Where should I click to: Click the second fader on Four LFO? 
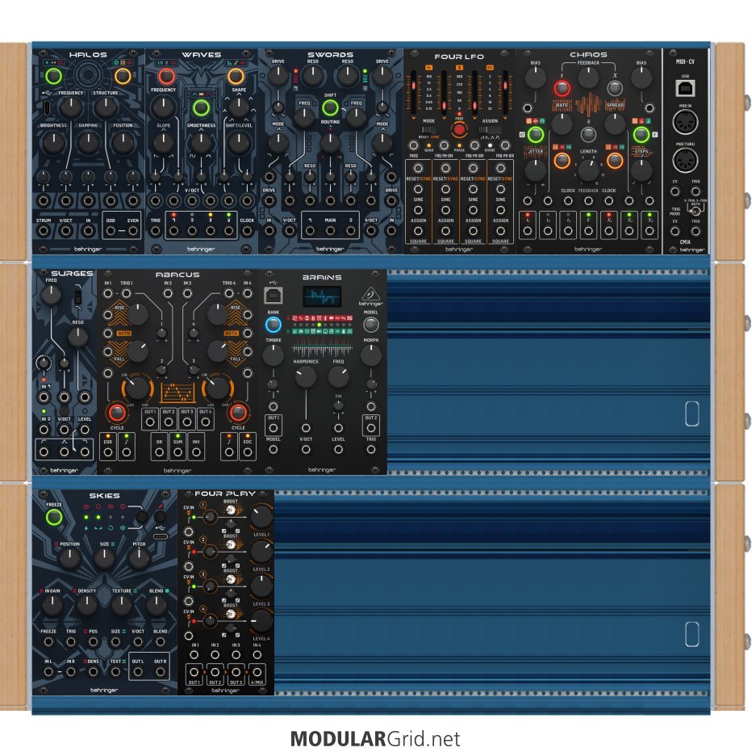(444, 91)
